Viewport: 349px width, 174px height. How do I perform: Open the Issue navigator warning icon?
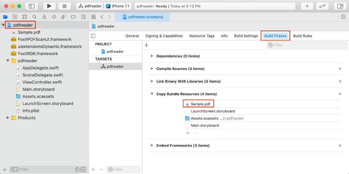[44, 17]
